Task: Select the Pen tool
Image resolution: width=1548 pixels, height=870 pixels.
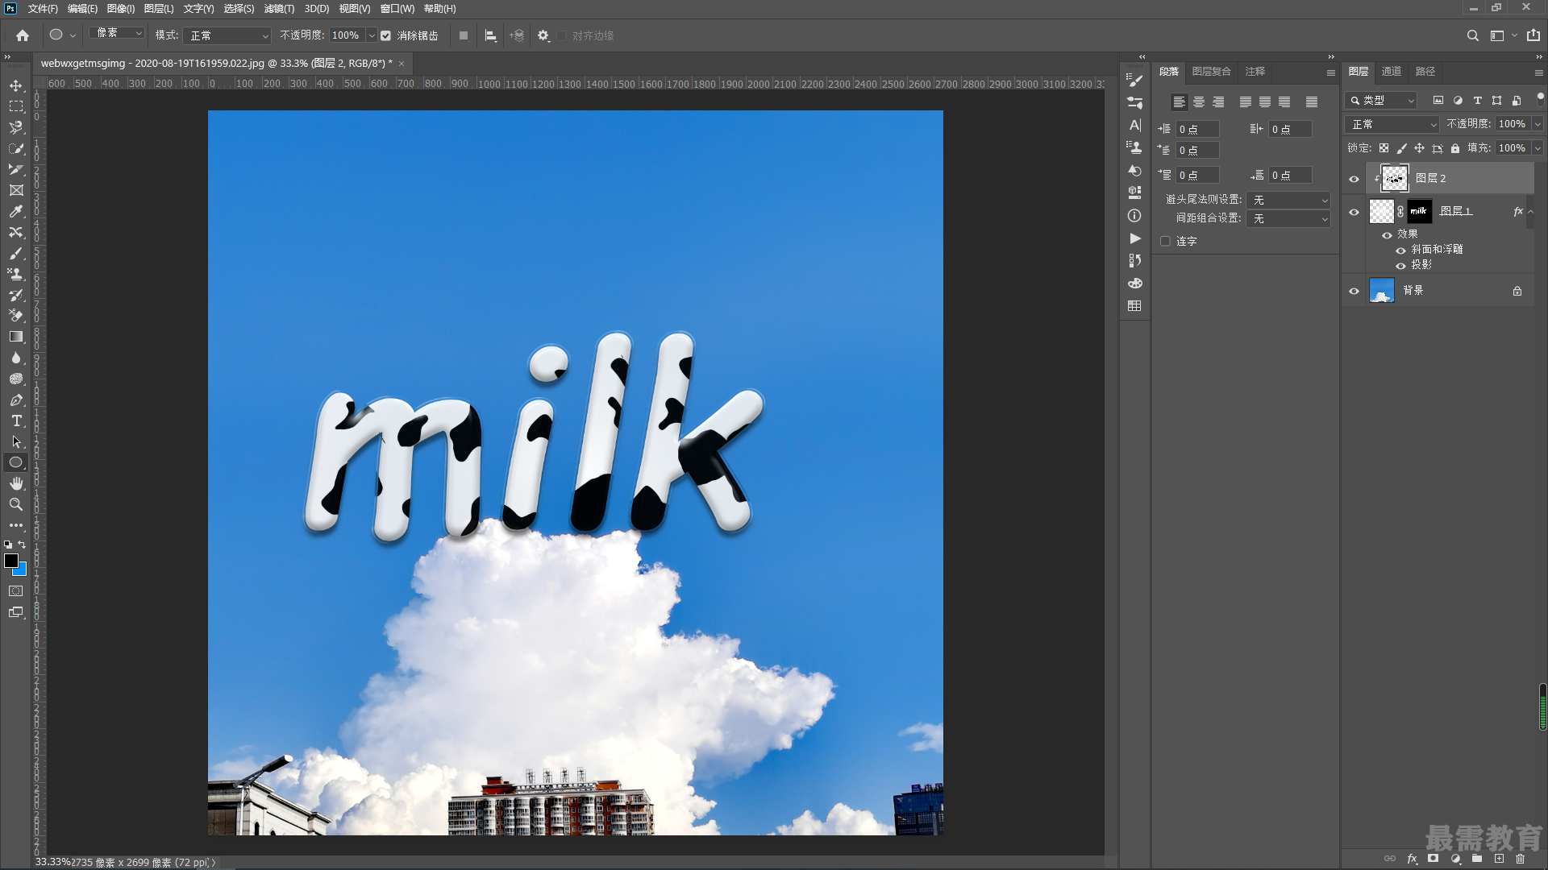Action: [16, 400]
